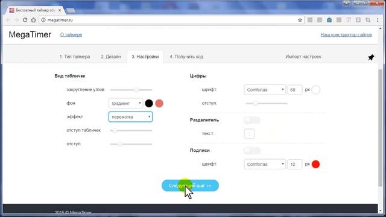Open the Подписи font Comfortaa dropdown

click(x=265, y=165)
